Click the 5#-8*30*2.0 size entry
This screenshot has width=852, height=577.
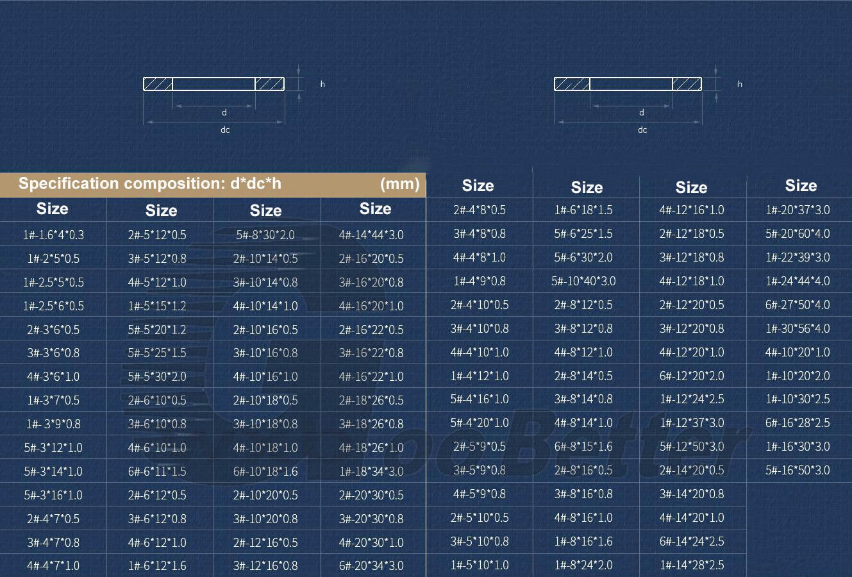click(265, 235)
